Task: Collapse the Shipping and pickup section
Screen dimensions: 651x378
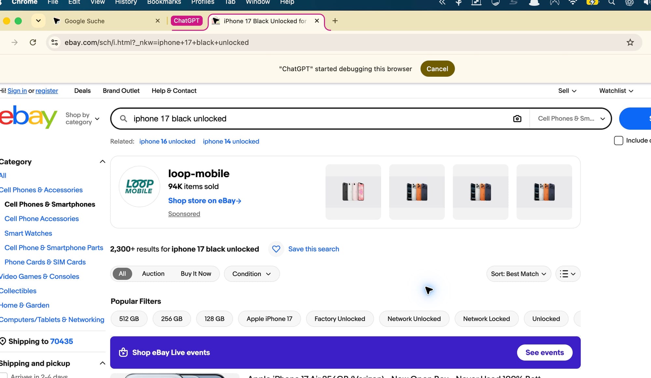Action: 103,363
